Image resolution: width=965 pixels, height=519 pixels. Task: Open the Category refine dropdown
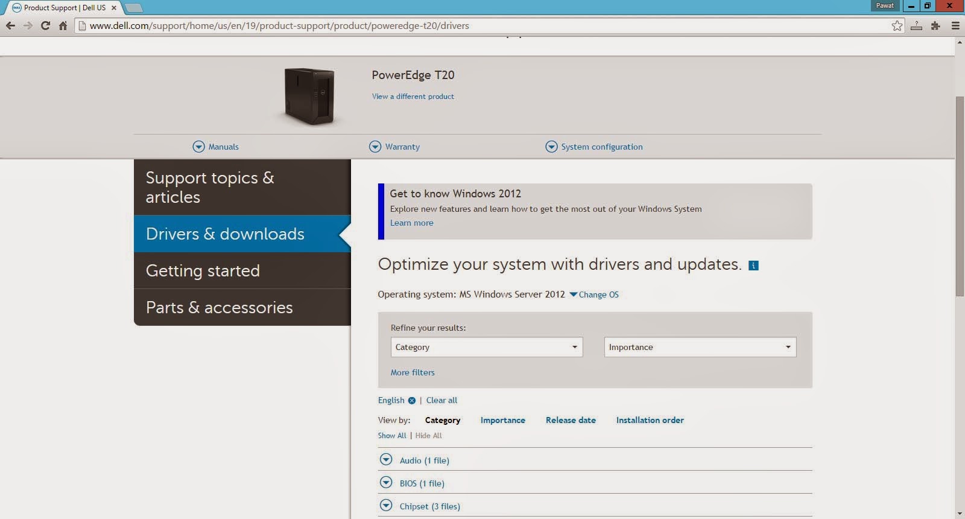487,347
